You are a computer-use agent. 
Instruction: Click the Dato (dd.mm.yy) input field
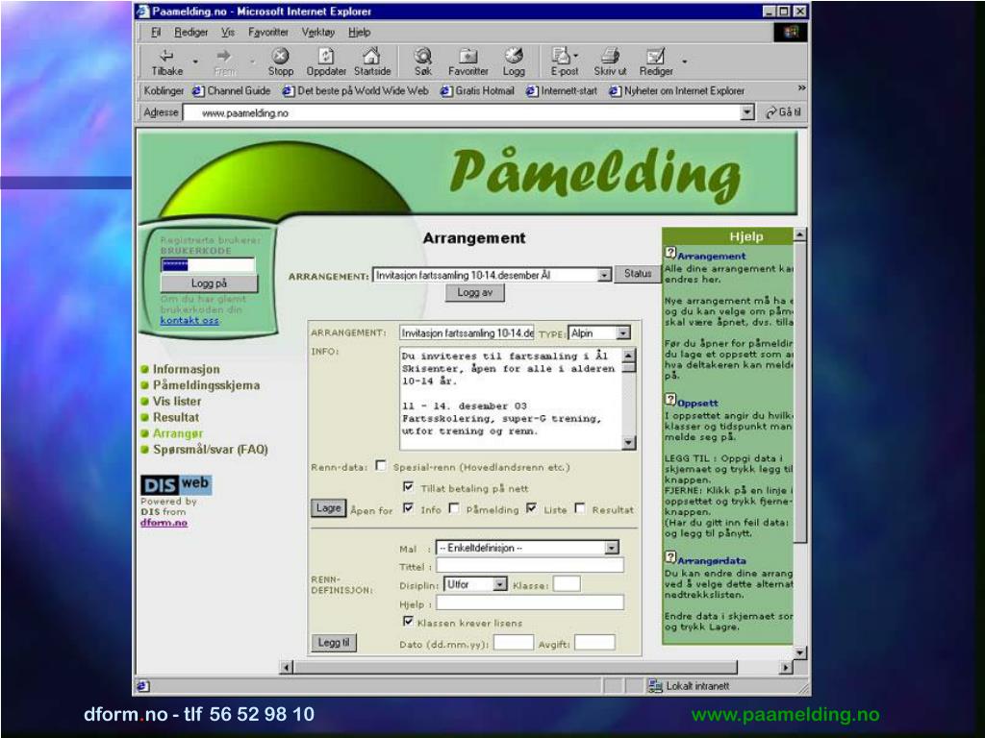[x=514, y=643]
